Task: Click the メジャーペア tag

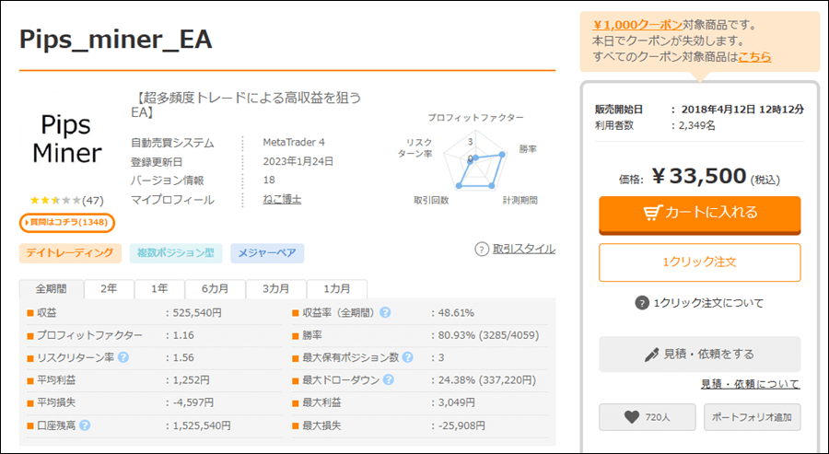Action: (x=267, y=253)
